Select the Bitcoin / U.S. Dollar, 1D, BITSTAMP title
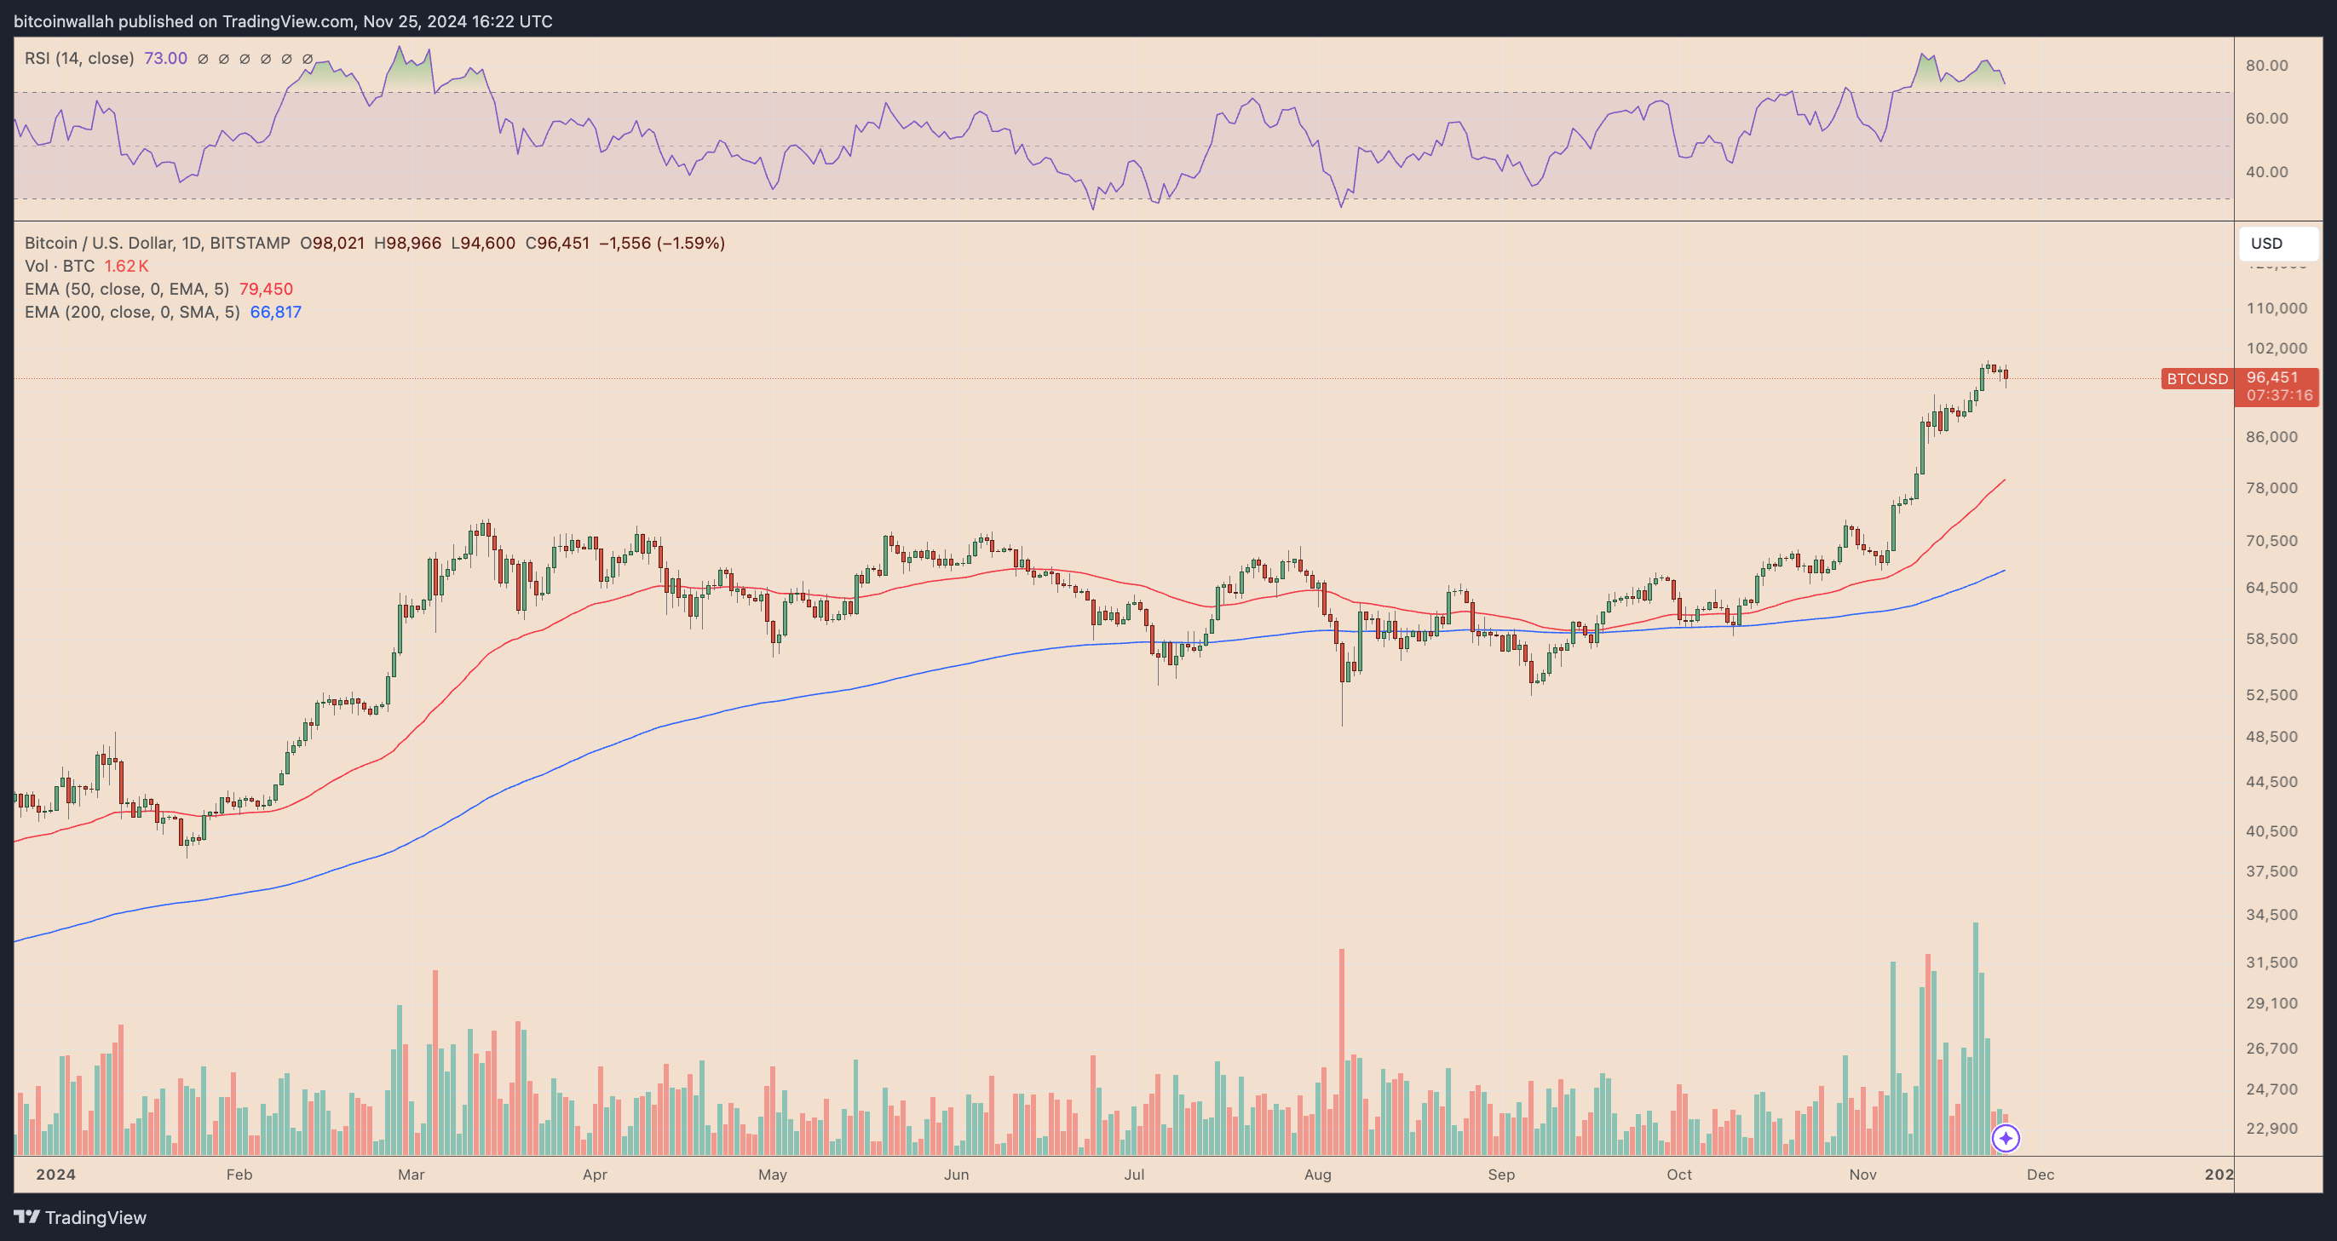The image size is (2337, 1241). click(157, 243)
